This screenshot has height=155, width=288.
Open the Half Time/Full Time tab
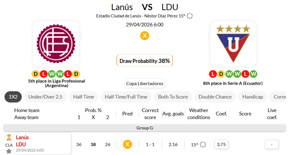click(126, 97)
